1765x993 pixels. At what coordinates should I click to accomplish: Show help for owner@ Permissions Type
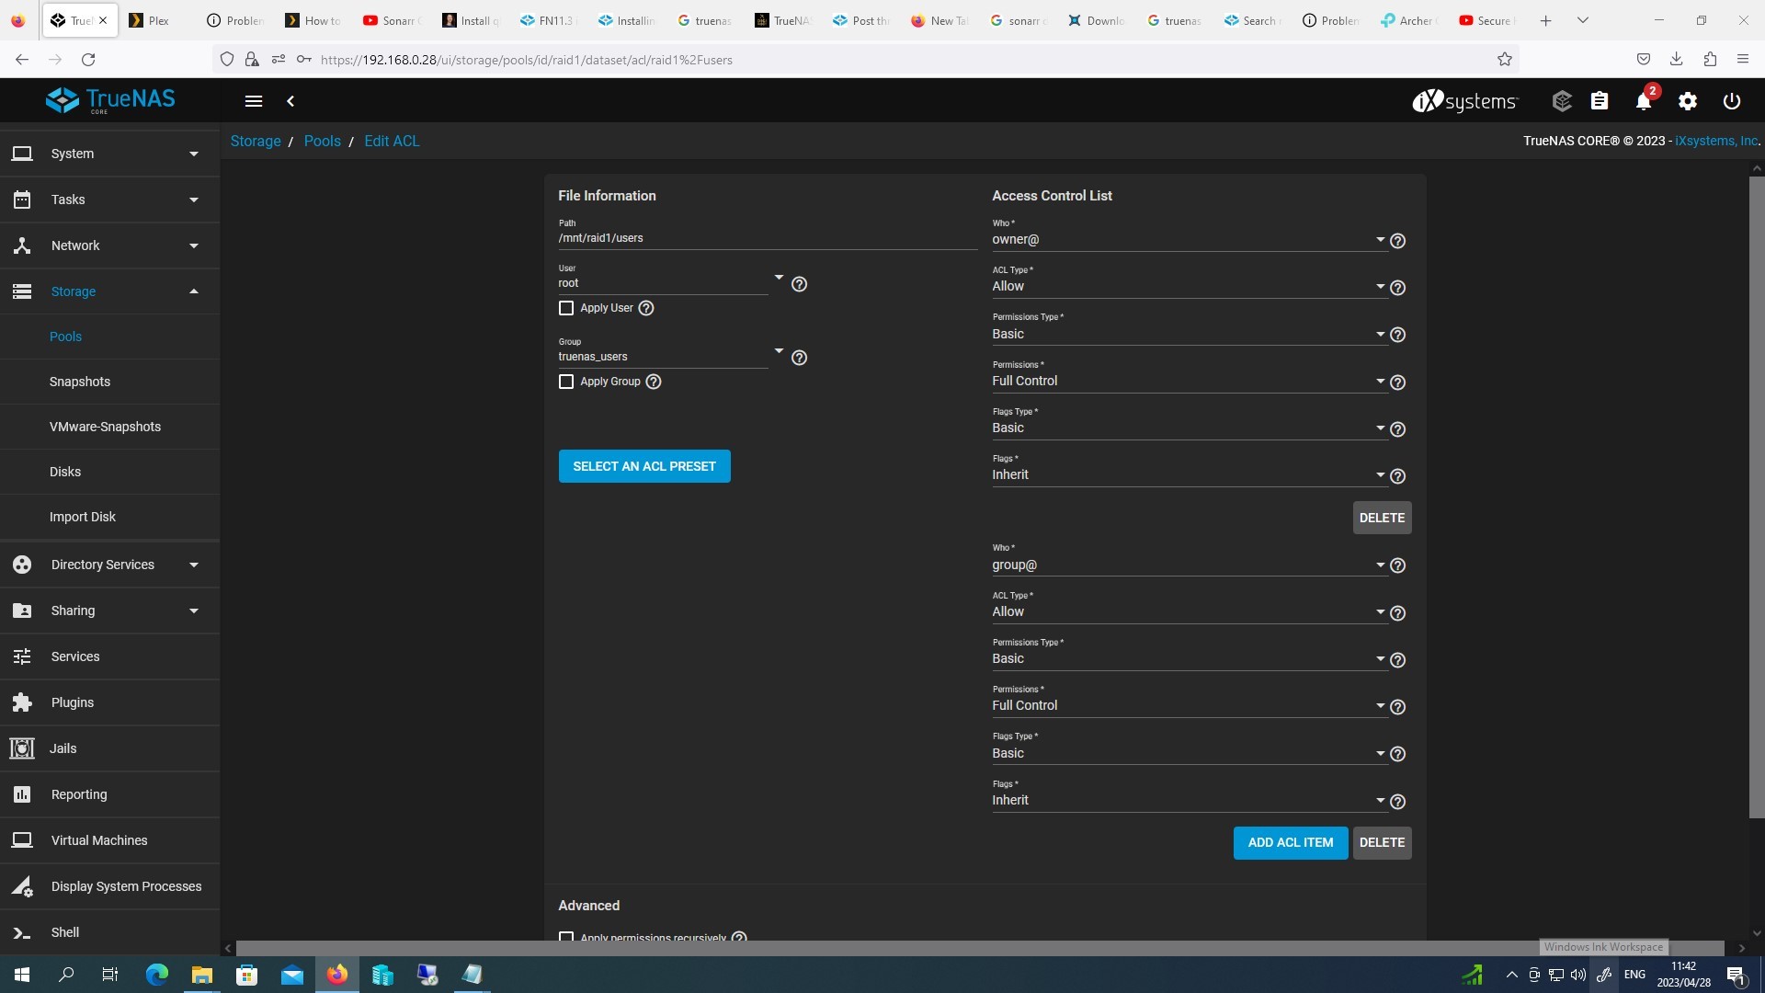1398,335
